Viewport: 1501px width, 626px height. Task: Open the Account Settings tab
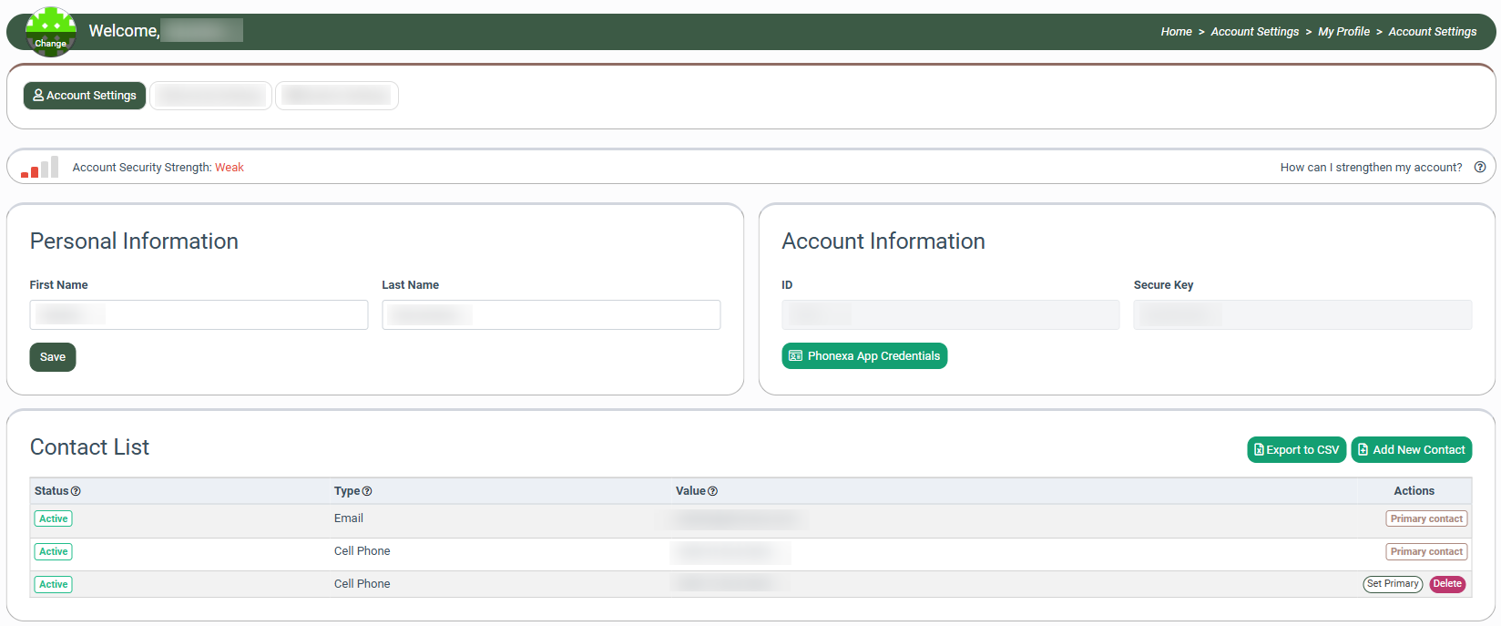(85, 96)
